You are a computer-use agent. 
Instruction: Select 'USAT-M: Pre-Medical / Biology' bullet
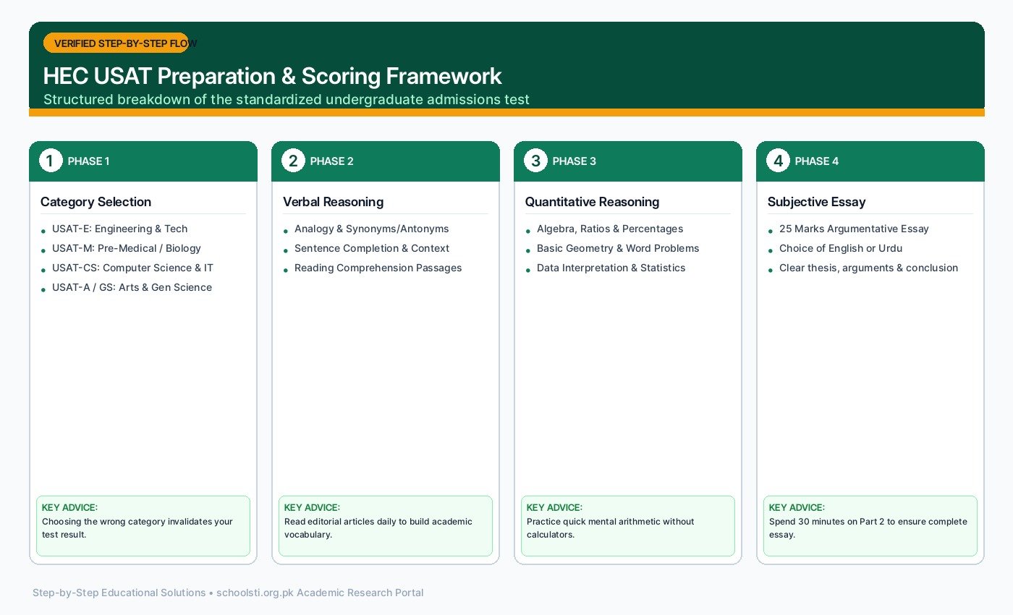pos(127,248)
